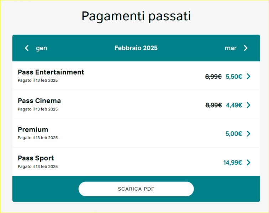Select the 'gen' month label
This screenshot has height=213, width=269.
point(42,48)
